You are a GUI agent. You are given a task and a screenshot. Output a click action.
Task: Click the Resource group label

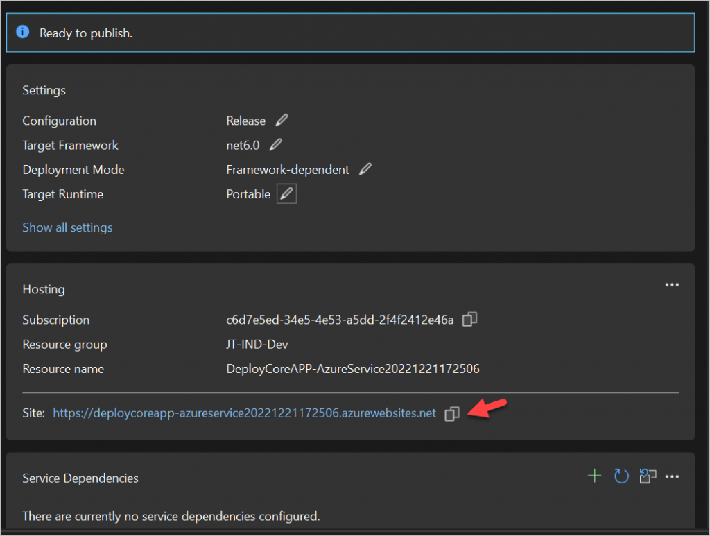click(64, 345)
